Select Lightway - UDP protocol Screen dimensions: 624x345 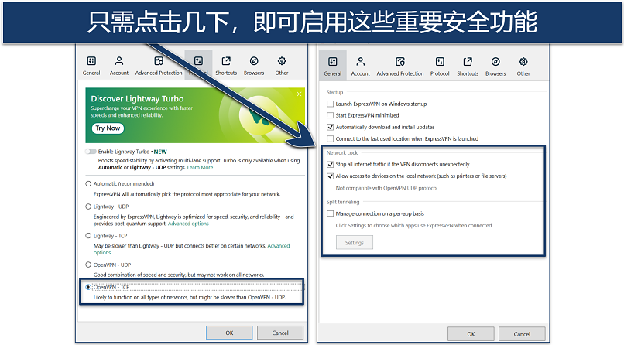click(x=88, y=207)
